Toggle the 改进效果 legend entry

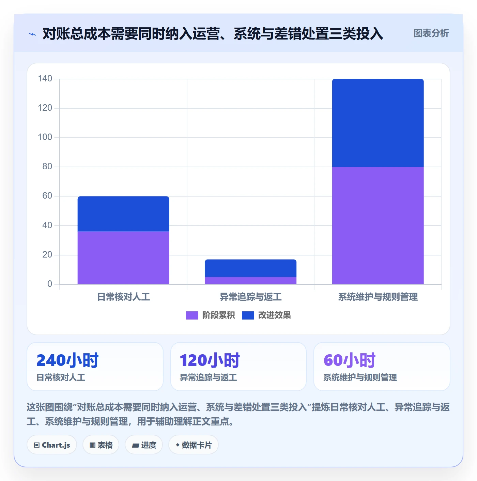pyautogui.click(x=266, y=315)
